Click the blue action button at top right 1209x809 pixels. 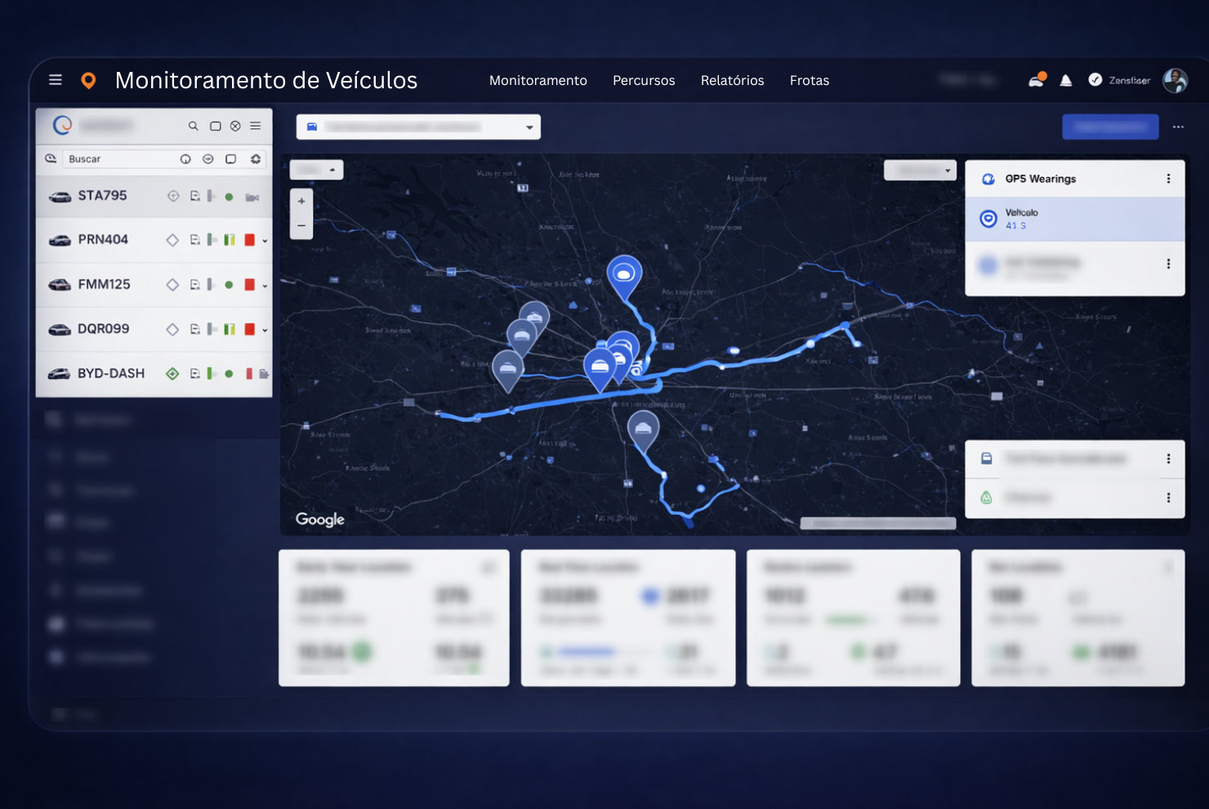tap(1109, 127)
